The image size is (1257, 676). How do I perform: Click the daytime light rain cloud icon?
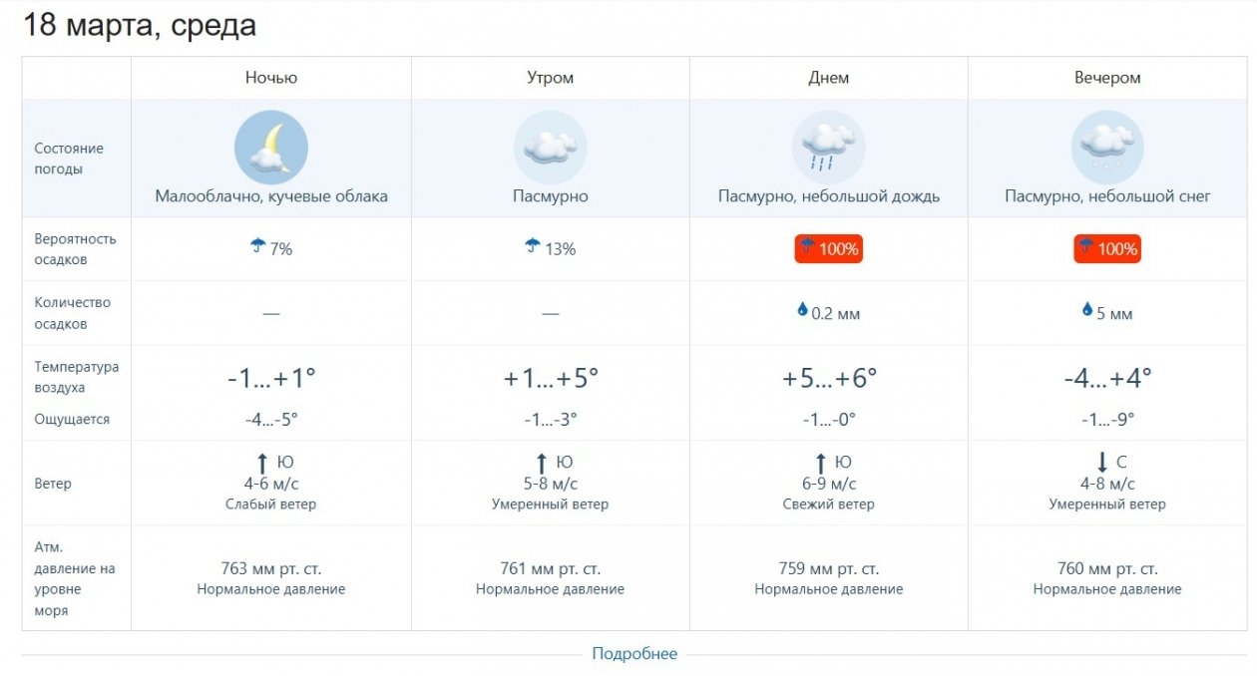pos(828,148)
